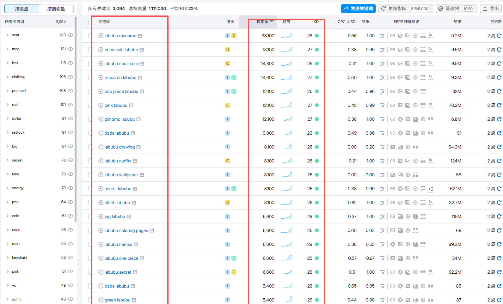503x304 pixels.
Task: Expand the outfit keyword group
Action: click(x=7, y=299)
